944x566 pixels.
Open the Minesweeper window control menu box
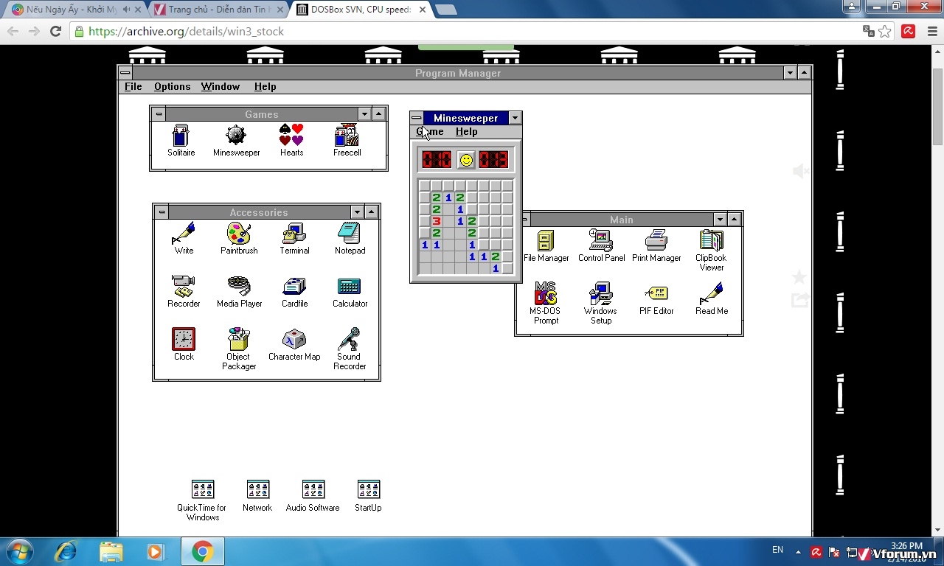[417, 118]
